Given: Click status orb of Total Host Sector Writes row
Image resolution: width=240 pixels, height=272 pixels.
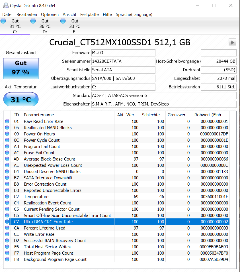Looking at the screenshot, I should coord(7,247).
